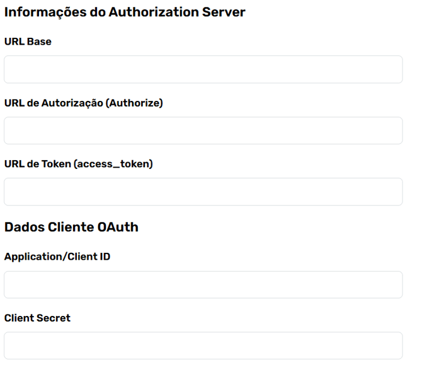The width and height of the screenshot is (422, 367).
Task: Click the "Dados Cliente OAuth" section heading
Action: click(x=71, y=227)
